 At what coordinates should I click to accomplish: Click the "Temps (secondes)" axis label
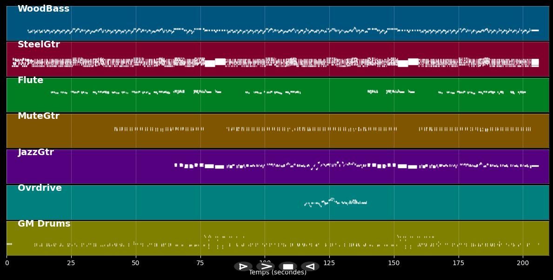pos(277,273)
